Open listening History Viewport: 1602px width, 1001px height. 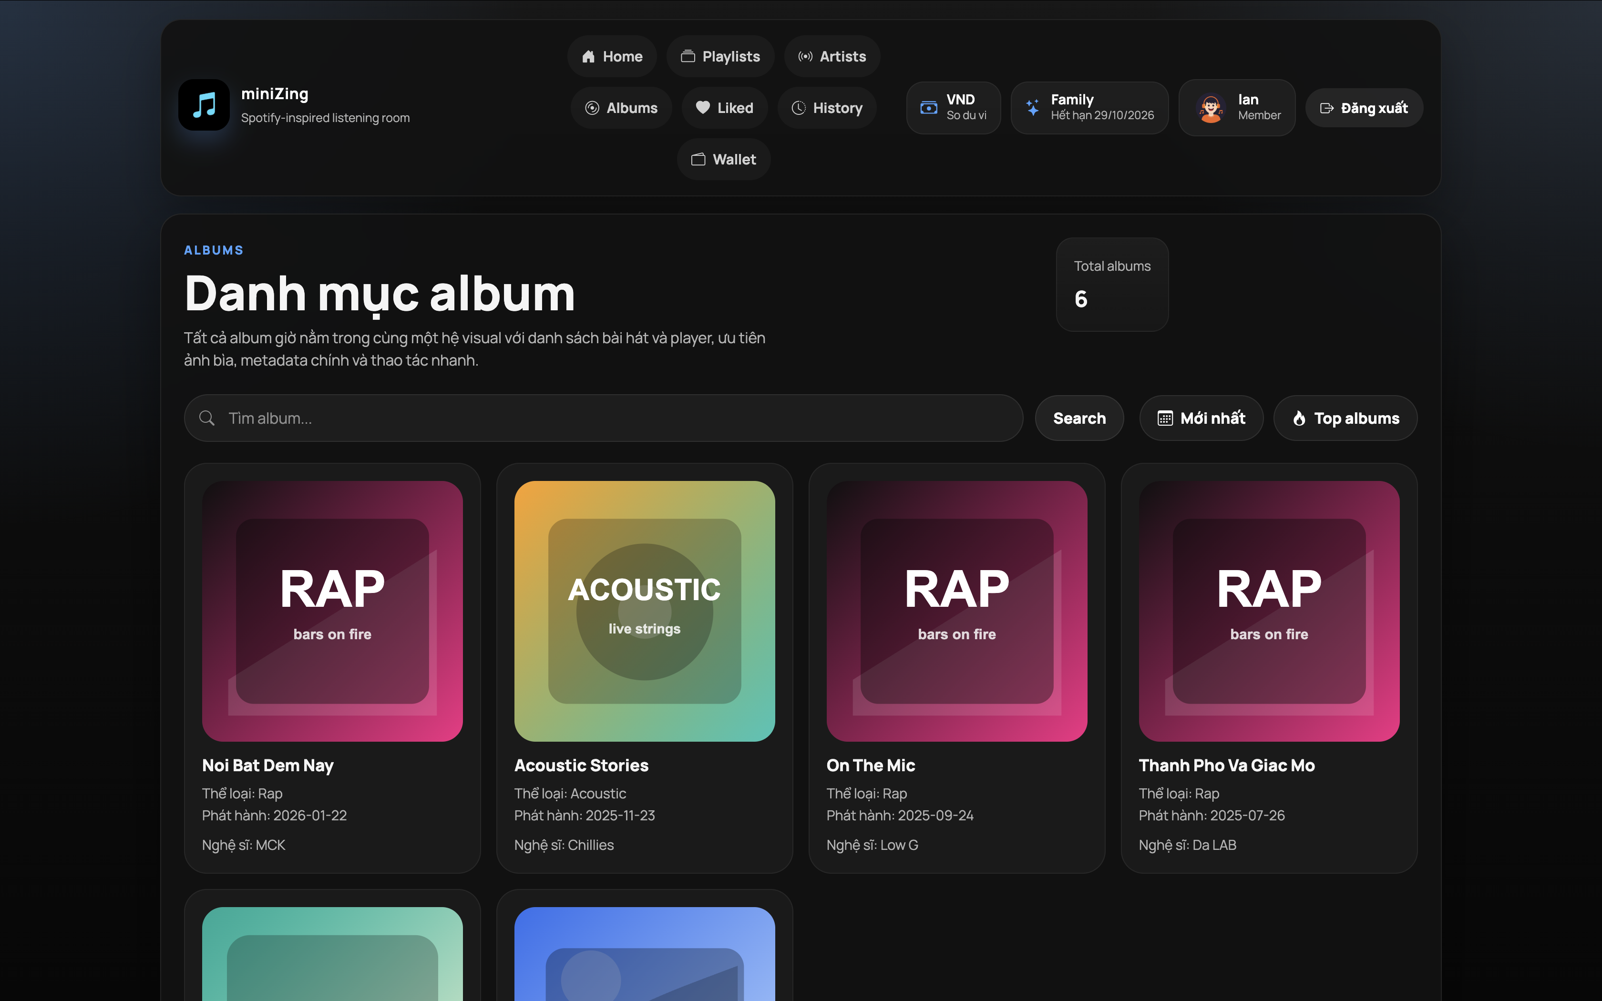(827, 108)
